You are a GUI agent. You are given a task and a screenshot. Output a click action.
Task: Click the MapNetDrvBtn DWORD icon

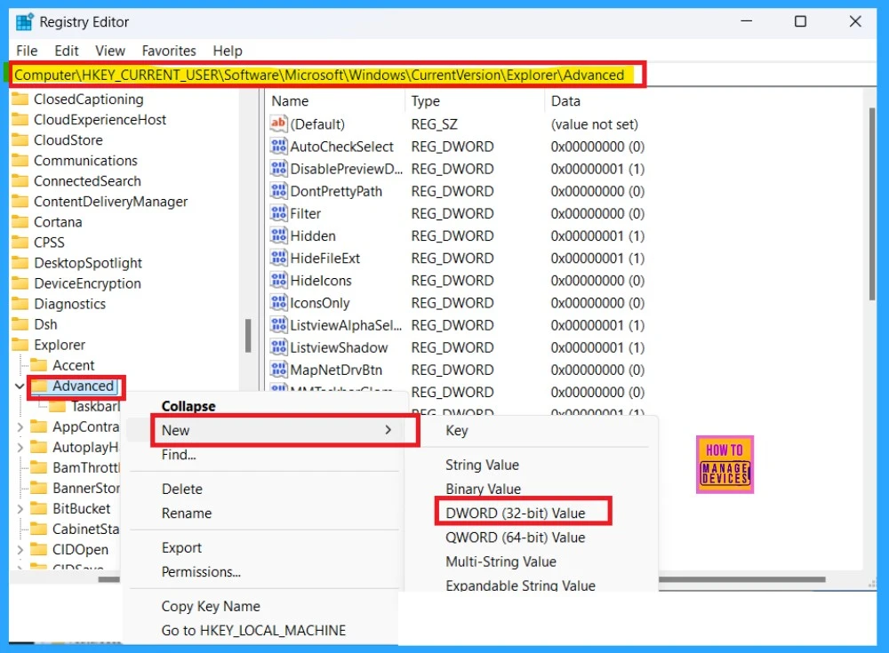tap(278, 370)
